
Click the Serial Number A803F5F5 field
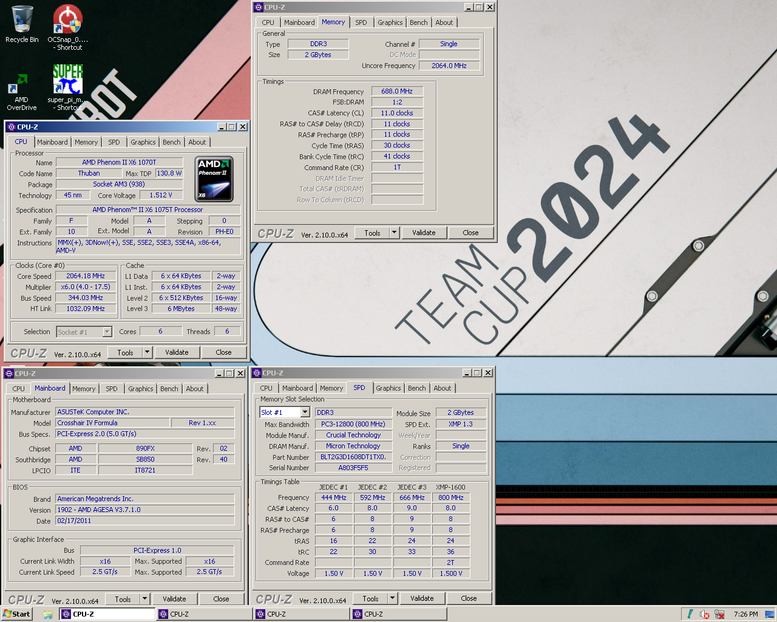click(353, 468)
